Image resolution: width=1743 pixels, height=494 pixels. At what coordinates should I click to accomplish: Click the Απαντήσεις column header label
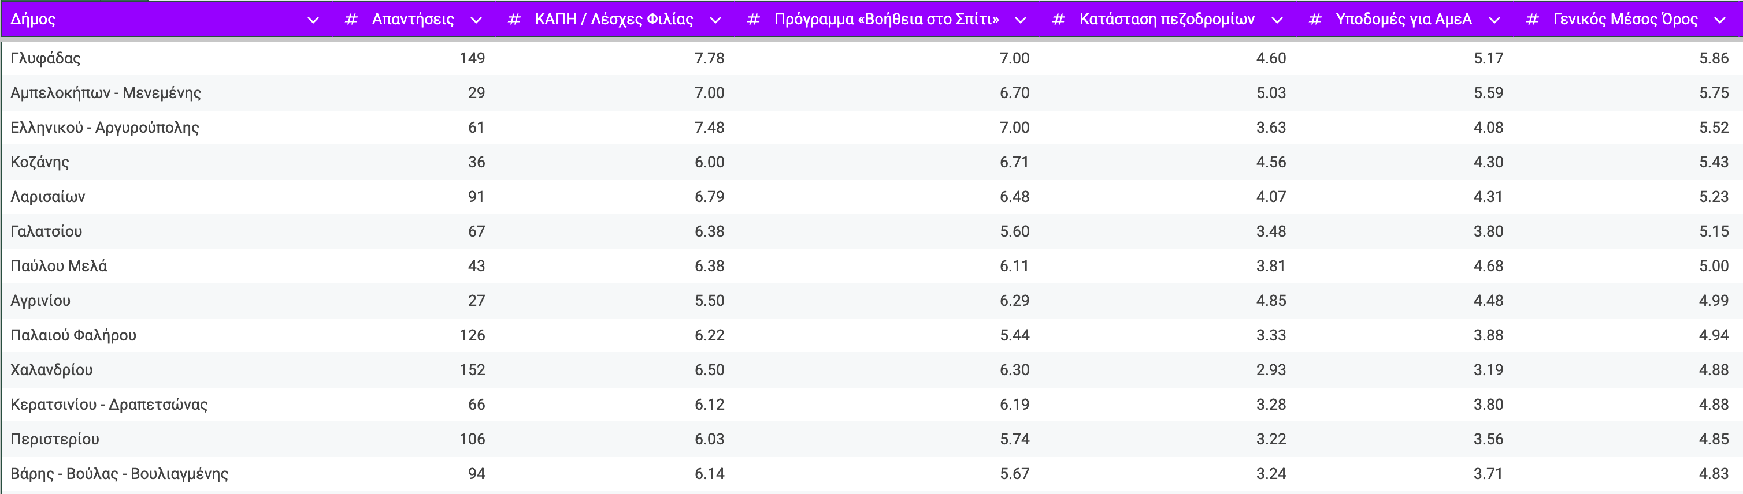click(x=413, y=19)
